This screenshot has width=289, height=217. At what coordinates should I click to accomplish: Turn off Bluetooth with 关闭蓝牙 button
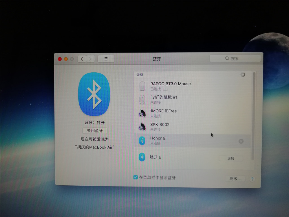click(95, 131)
